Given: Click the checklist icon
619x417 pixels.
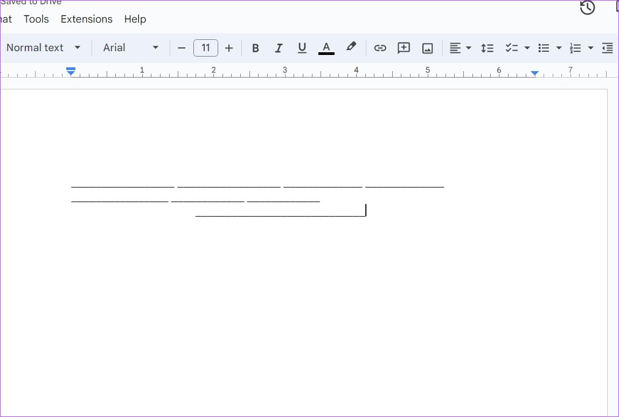Looking at the screenshot, I should coord(512,48).
